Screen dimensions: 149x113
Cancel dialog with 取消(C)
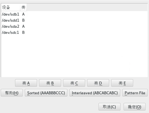(x=109, y=107)
